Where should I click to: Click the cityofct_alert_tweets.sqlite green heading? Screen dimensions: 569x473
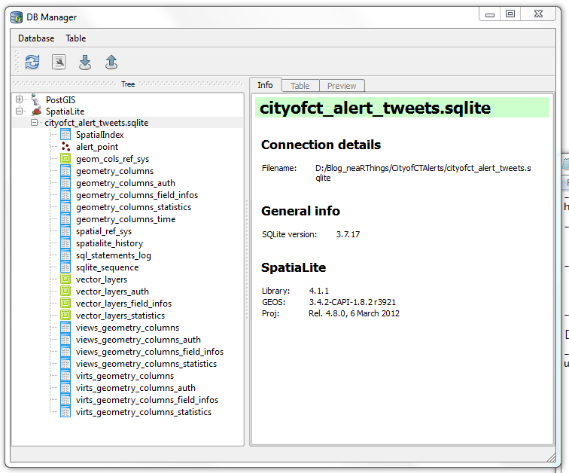pyautogui.click(x=402, y=108)
